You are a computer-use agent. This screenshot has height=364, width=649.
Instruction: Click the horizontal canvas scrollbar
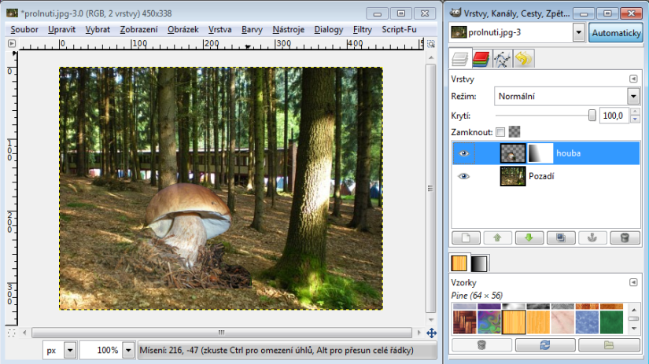pyautogui.click(x=221, y=333)
